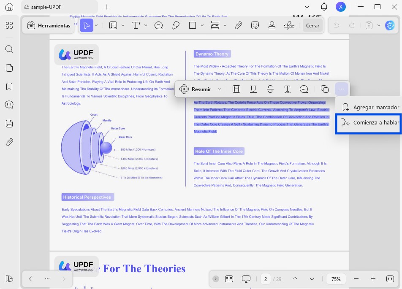Open the rectangle shape dropdown arrow
Screen dimensions: 402x289
tap(202, 25)
